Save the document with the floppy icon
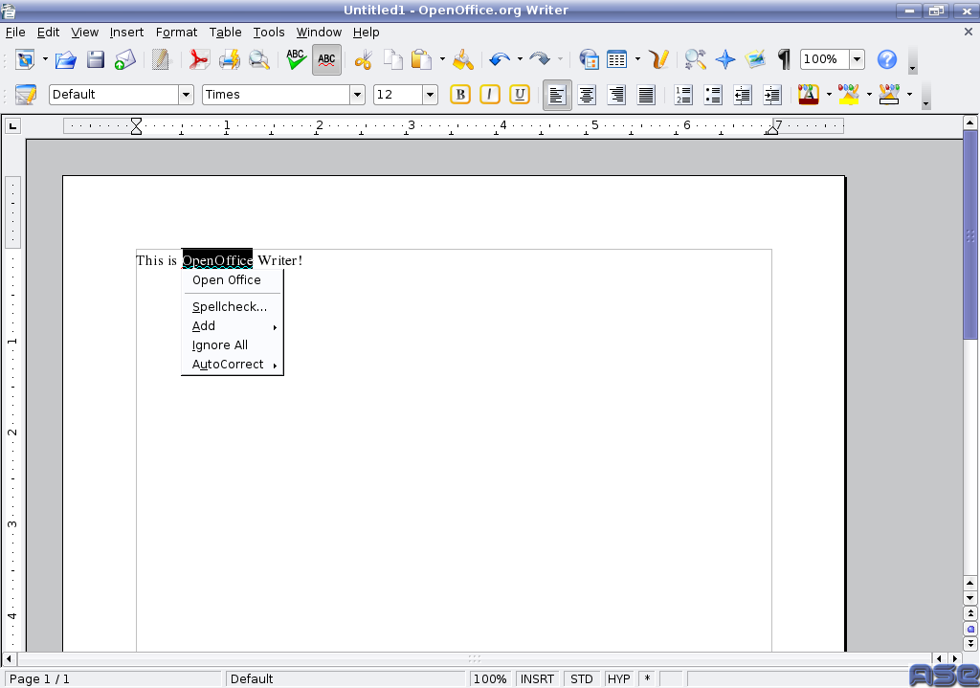The width and height of the screenshot is (980, 688). pos(96,59)
